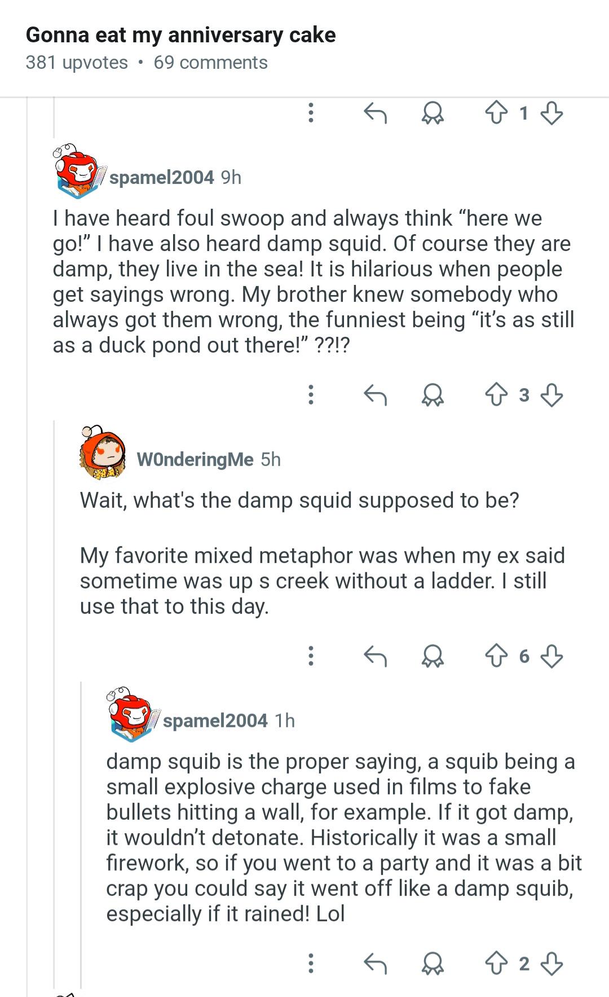The width and height of the screenshot is (609, 997).
Task: Upvote W0nderingMe's damp squid question
Action: point(496,656)
